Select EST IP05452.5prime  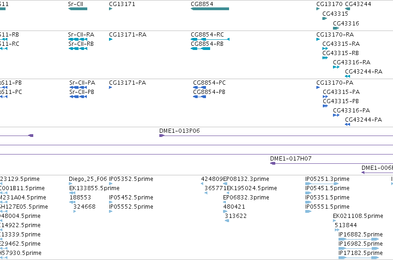coord(131,198)
